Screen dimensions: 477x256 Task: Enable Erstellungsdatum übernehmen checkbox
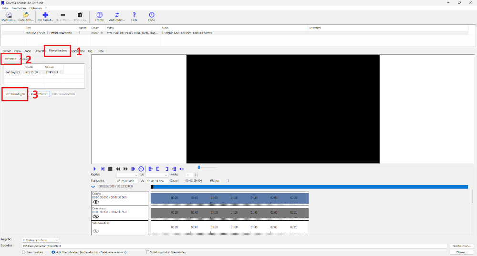point(147,252)
